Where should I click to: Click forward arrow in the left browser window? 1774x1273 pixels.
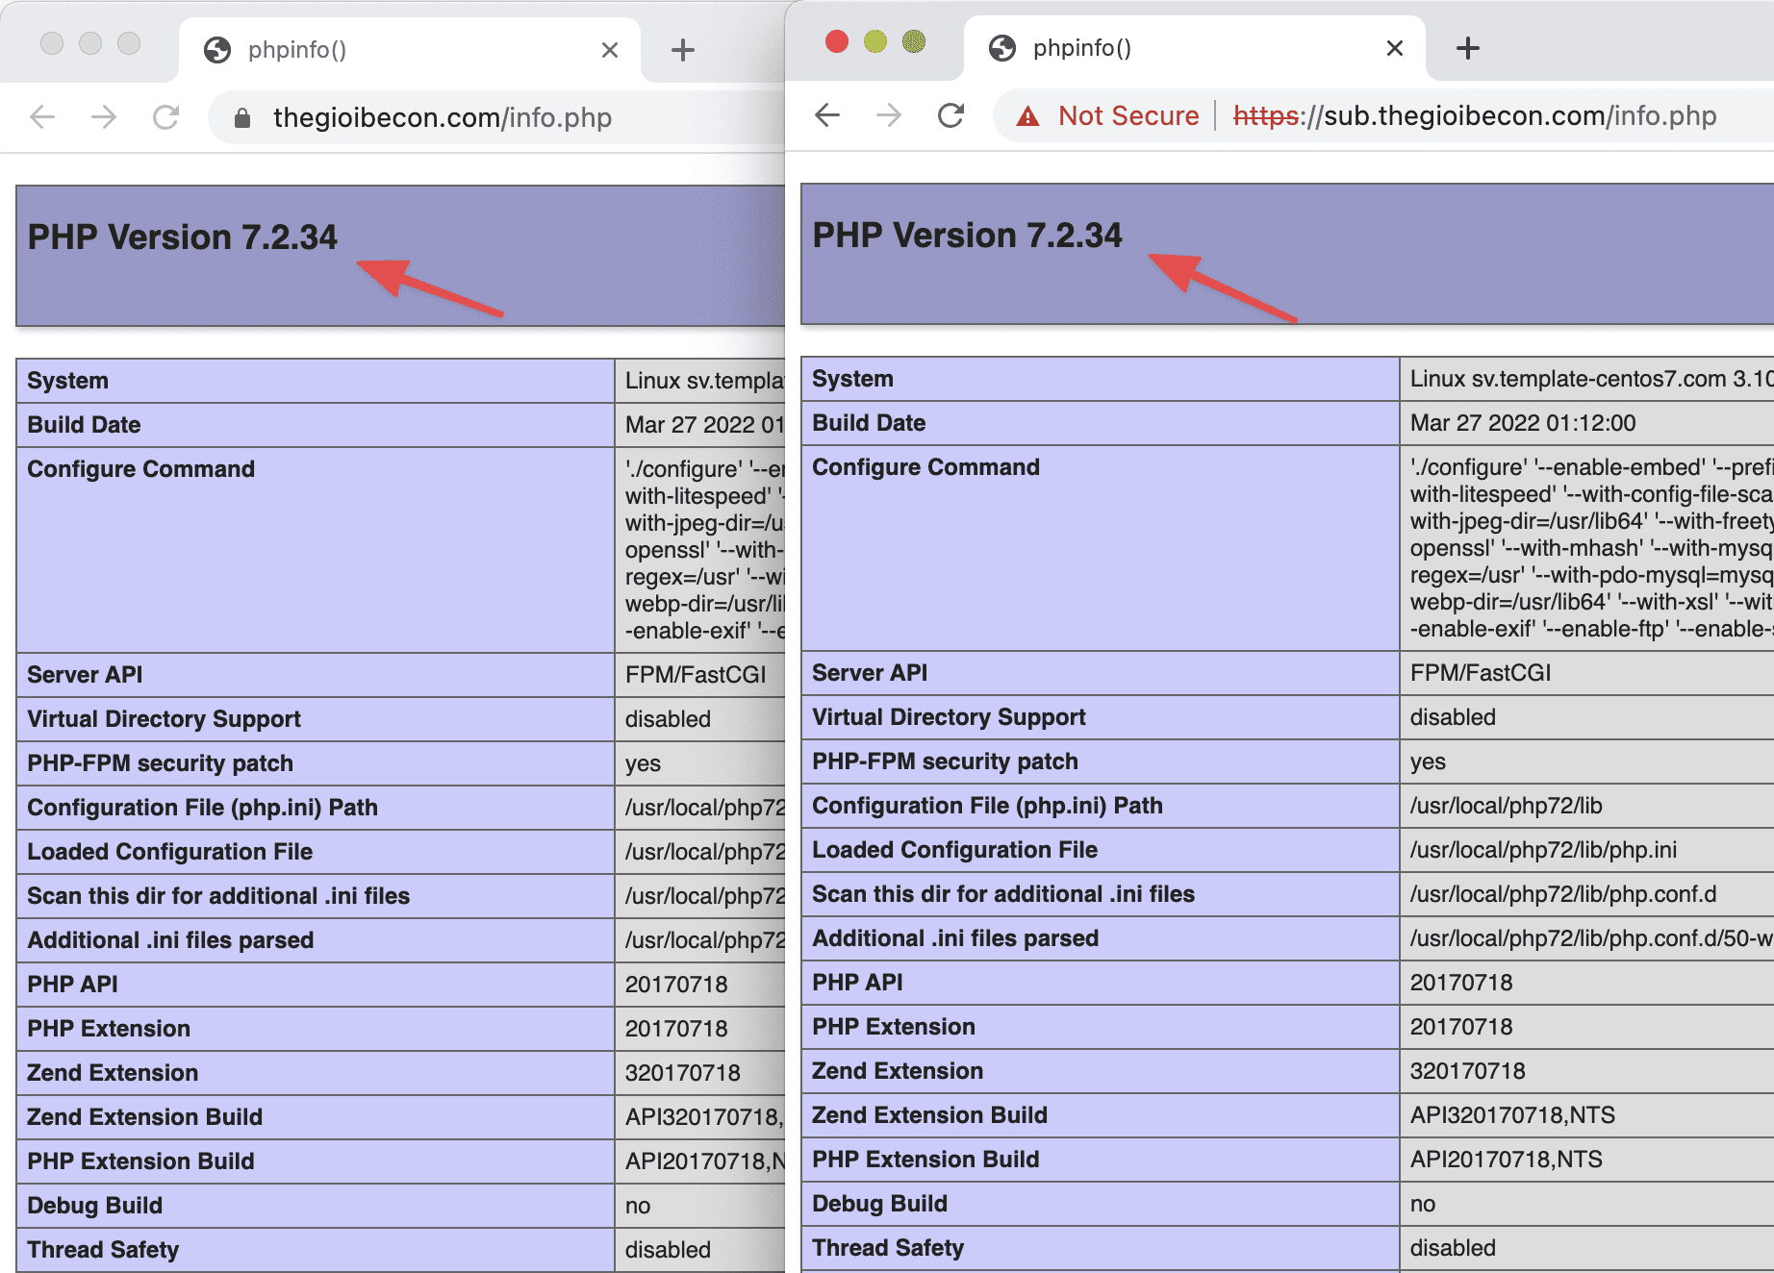(104, 117)
